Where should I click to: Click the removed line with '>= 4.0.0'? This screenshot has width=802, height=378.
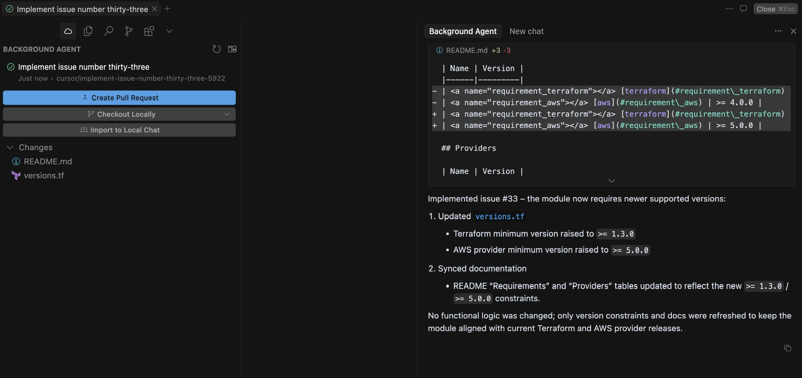pyautogui.click(x=611, y=102)
